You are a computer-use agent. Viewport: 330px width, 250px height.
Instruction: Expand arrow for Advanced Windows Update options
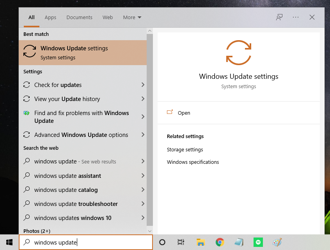click(x=143, y=135)
